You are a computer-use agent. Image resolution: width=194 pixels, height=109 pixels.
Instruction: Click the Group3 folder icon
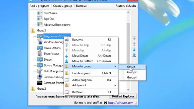click(33, 30)
